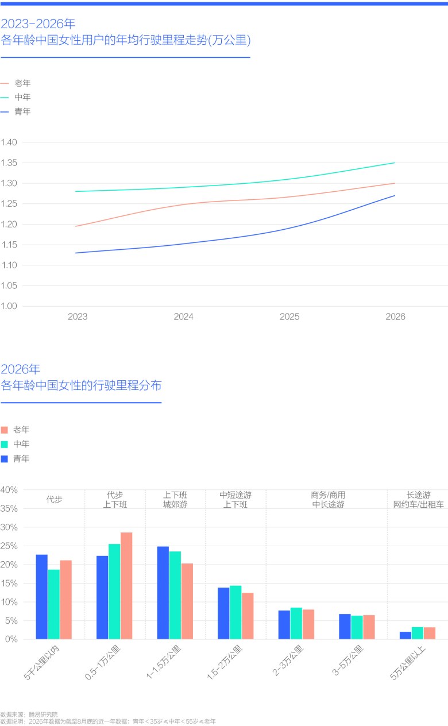The height and width of the screenshot is (726, 448).
Task: Click the 1.15 y-axis label
Action: click(x=9, y=245)
